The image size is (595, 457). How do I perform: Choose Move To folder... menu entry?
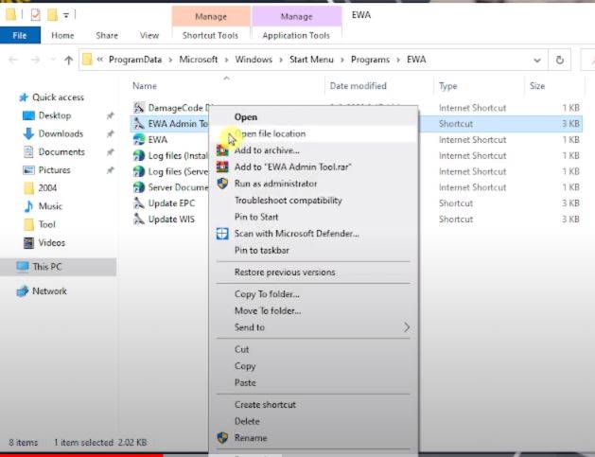[x=313, y=311]
